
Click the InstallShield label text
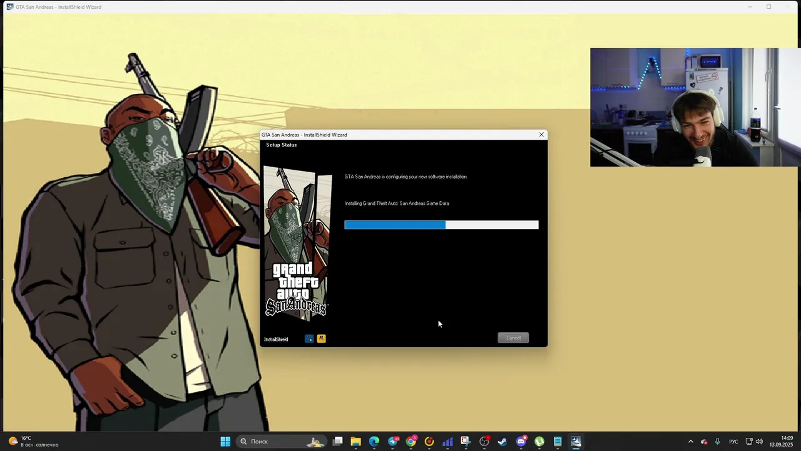click(276, 340)
